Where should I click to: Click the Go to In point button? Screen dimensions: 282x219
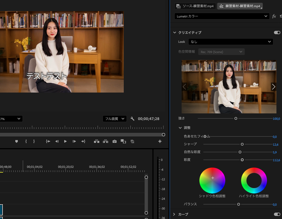point(48,141)
